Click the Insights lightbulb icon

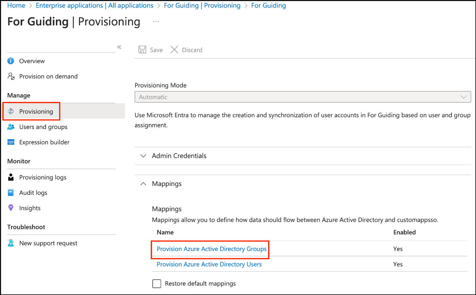click(11, 208)
